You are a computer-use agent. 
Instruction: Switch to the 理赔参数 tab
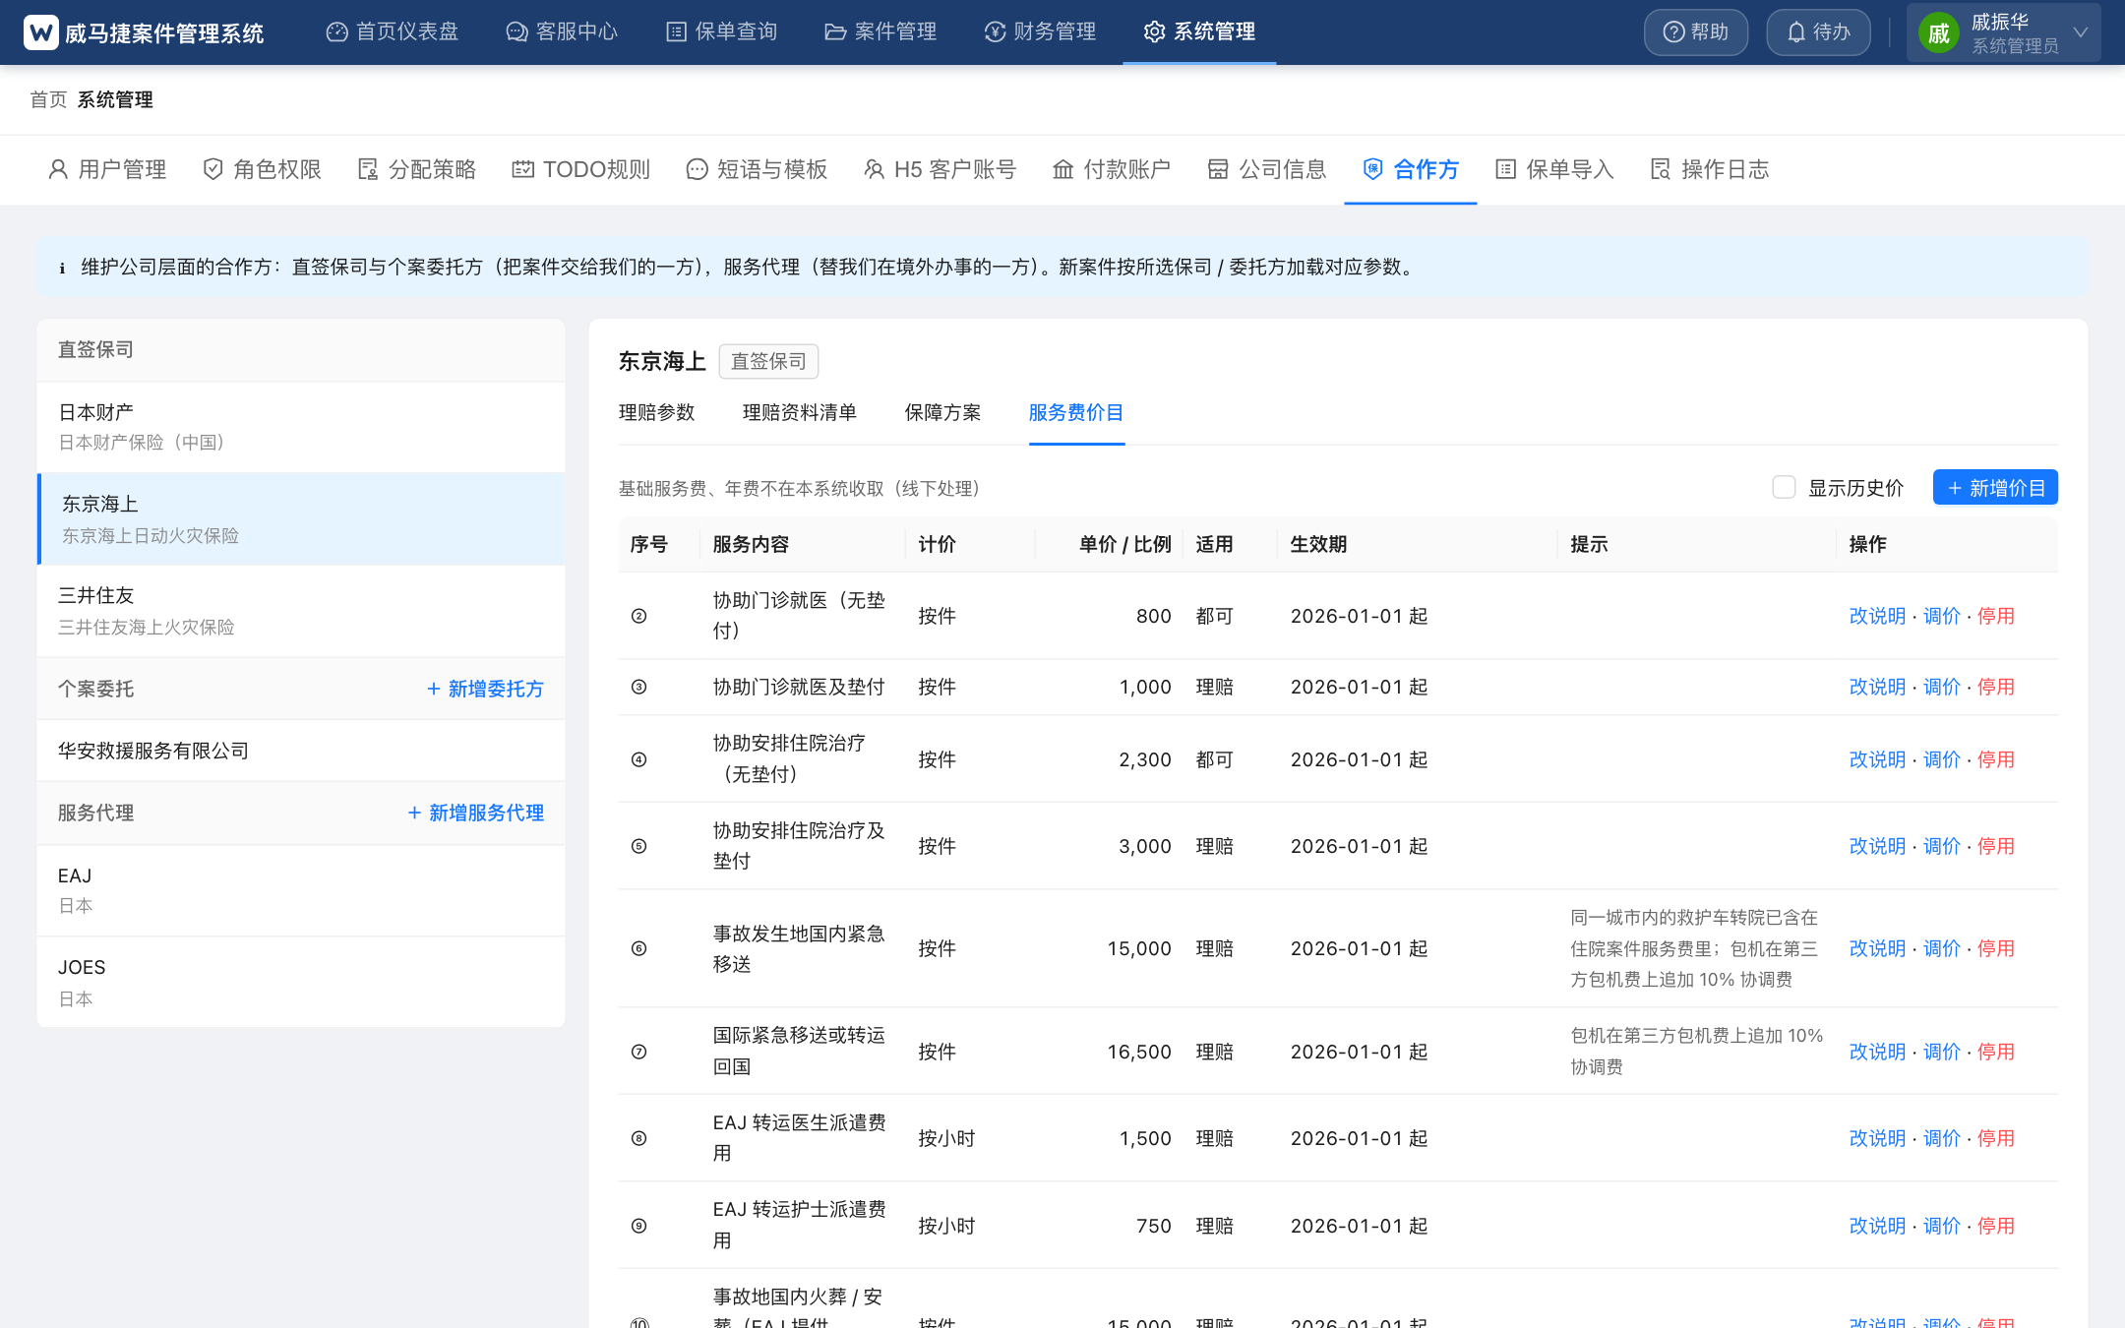(656, 412)
